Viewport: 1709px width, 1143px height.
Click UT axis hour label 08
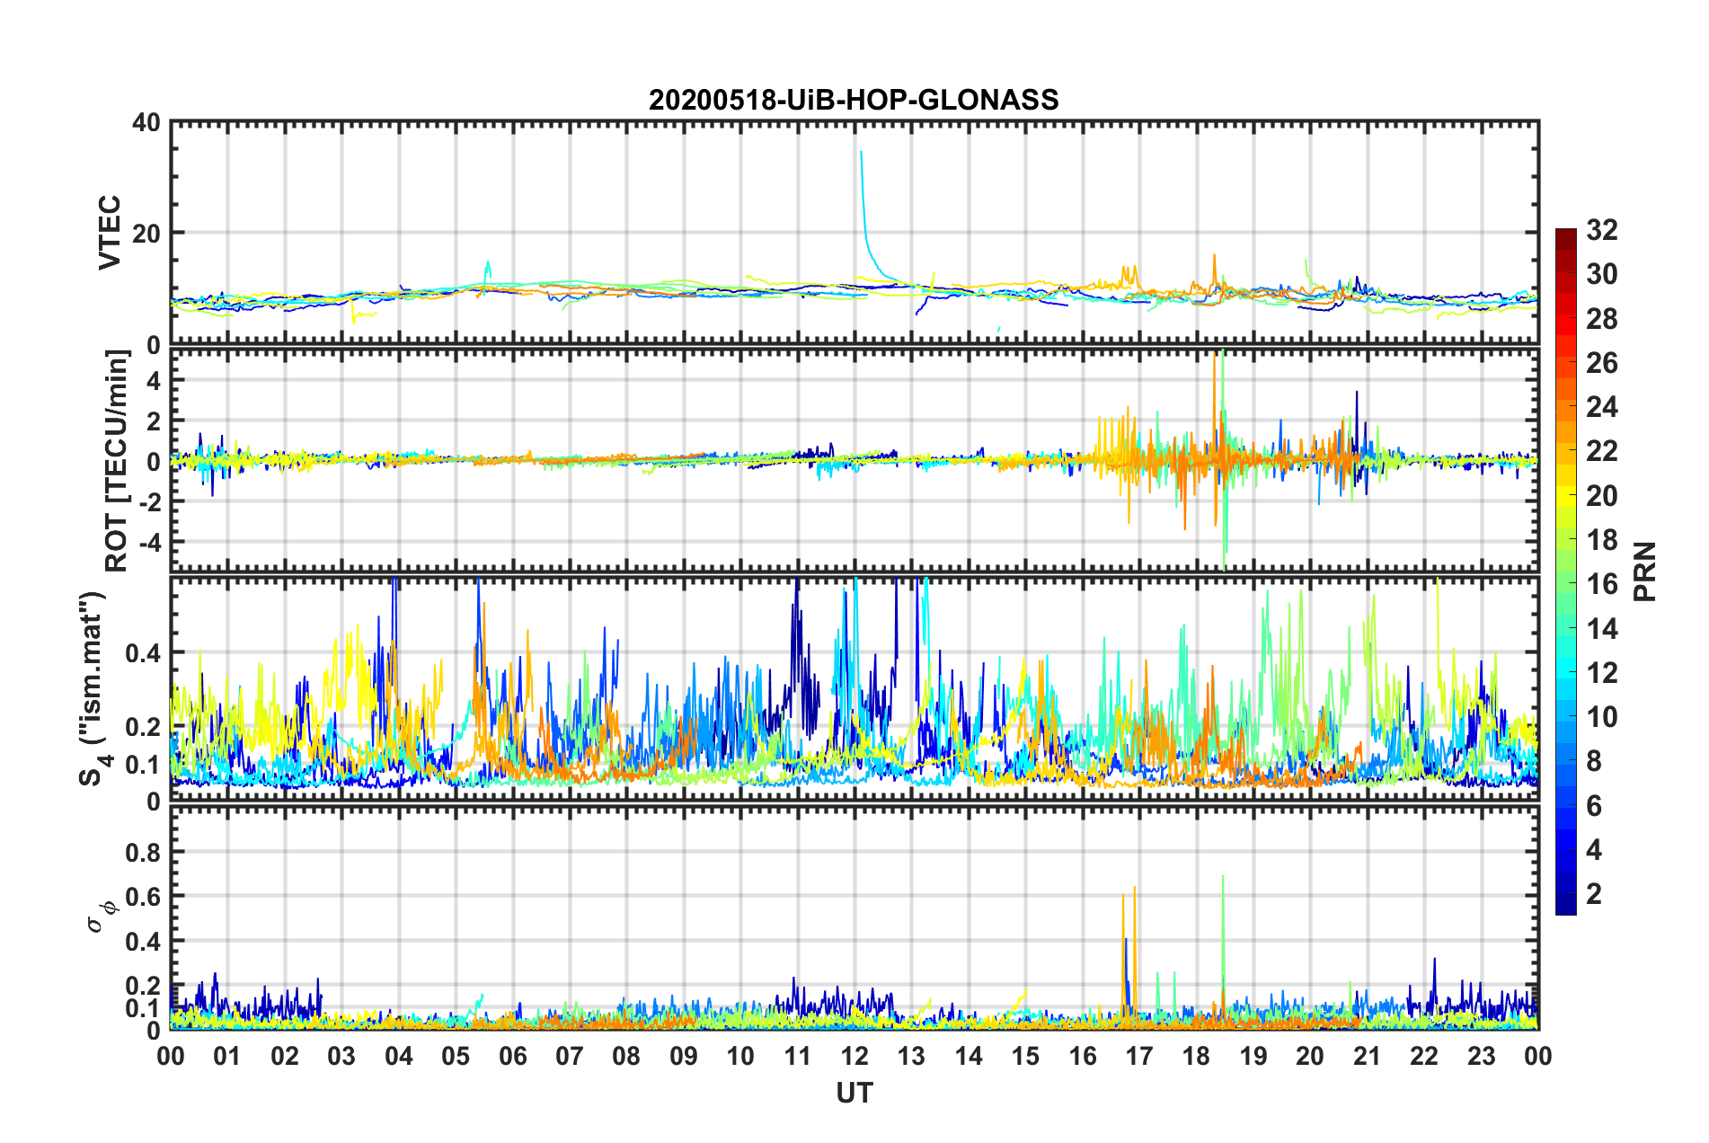[x=626, y=1056]
